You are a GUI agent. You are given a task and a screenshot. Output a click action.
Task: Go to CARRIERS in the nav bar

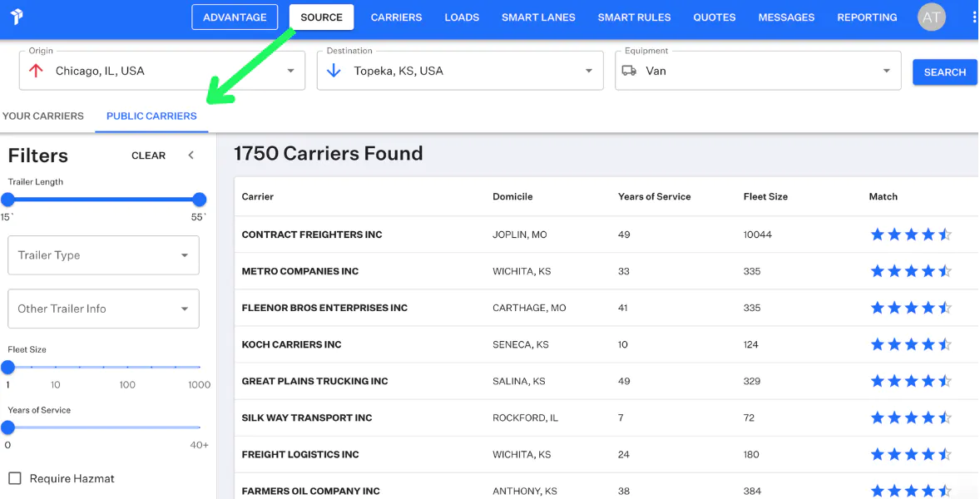click(x=396, y=17)
